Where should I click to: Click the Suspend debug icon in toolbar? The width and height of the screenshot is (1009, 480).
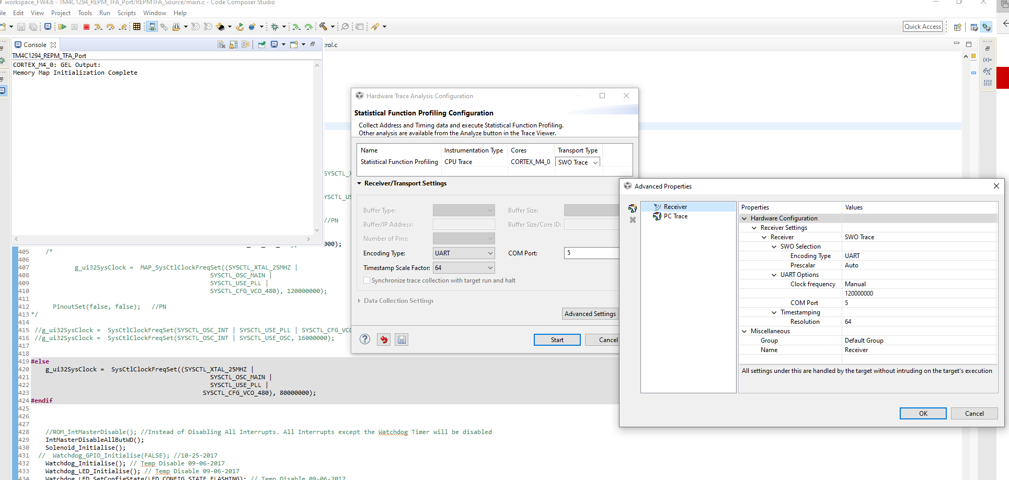pos(74,27)
